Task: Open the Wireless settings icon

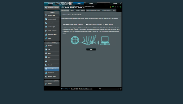Action: (x=46, y=46)
